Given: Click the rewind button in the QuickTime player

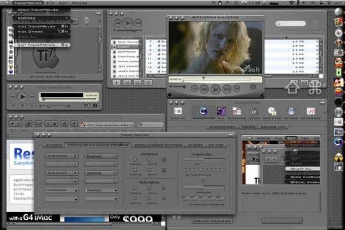Looking at the screenshot, I should coord(204,89).
